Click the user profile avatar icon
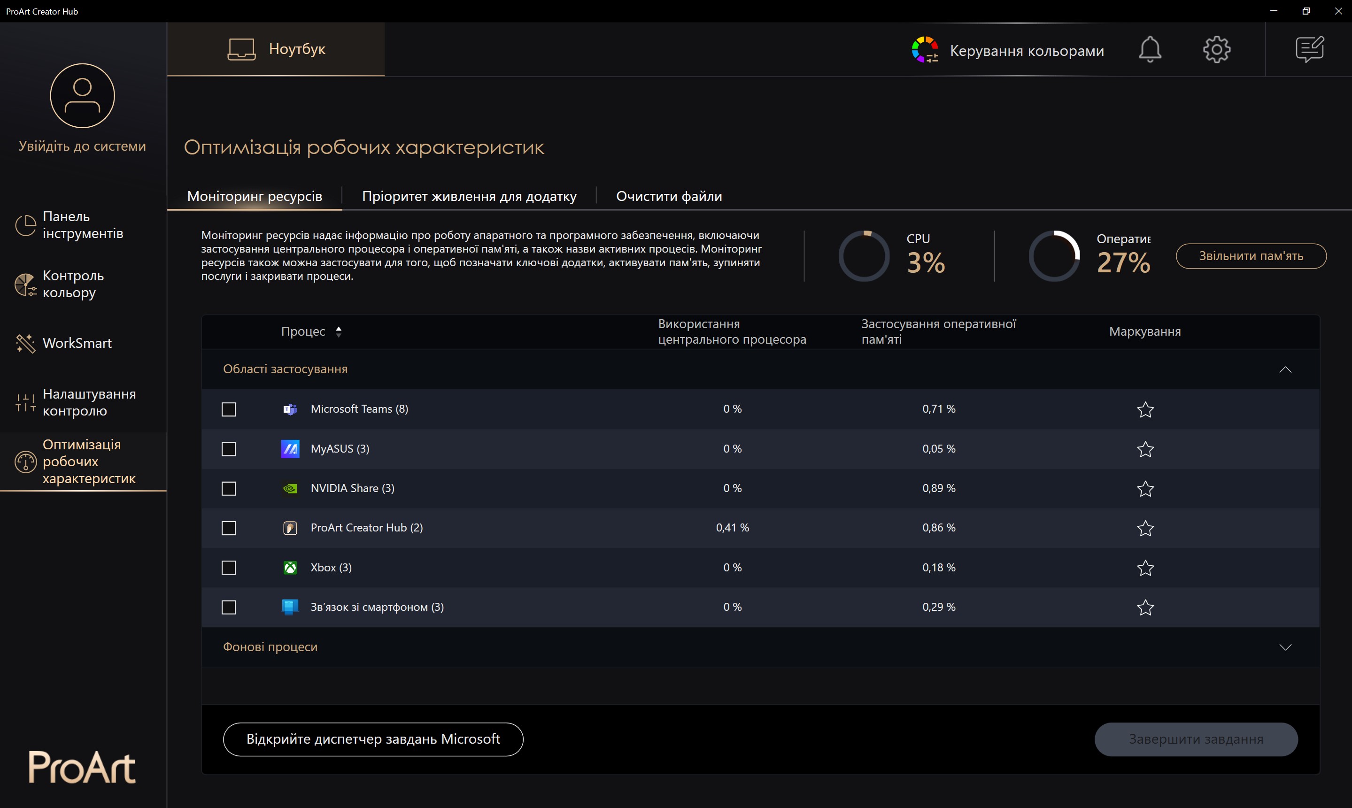The image size is (1352, 808). pos(82,96)
